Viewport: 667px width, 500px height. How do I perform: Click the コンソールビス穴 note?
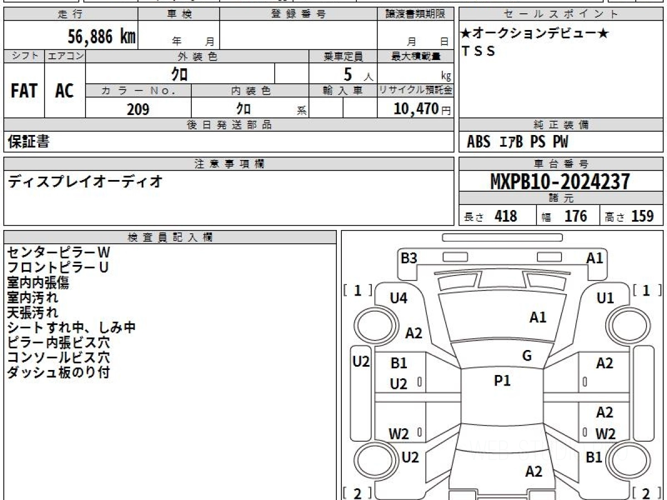58,358
